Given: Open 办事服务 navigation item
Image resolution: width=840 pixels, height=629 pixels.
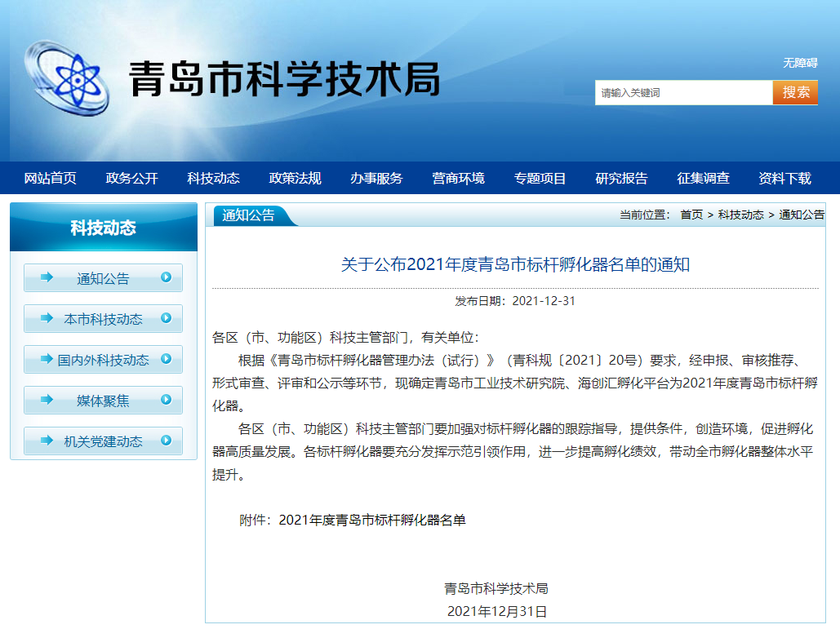Looking at the screenshot, I should 376,179.
